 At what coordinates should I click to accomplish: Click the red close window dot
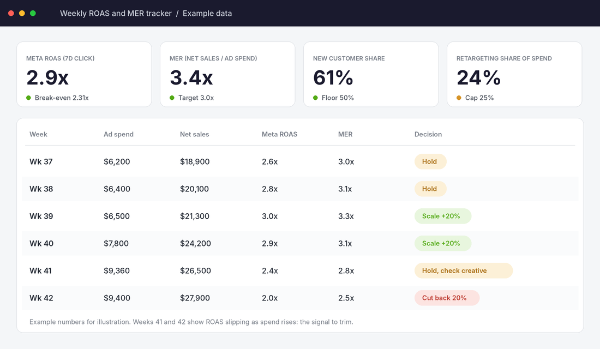tap(11, 14)
